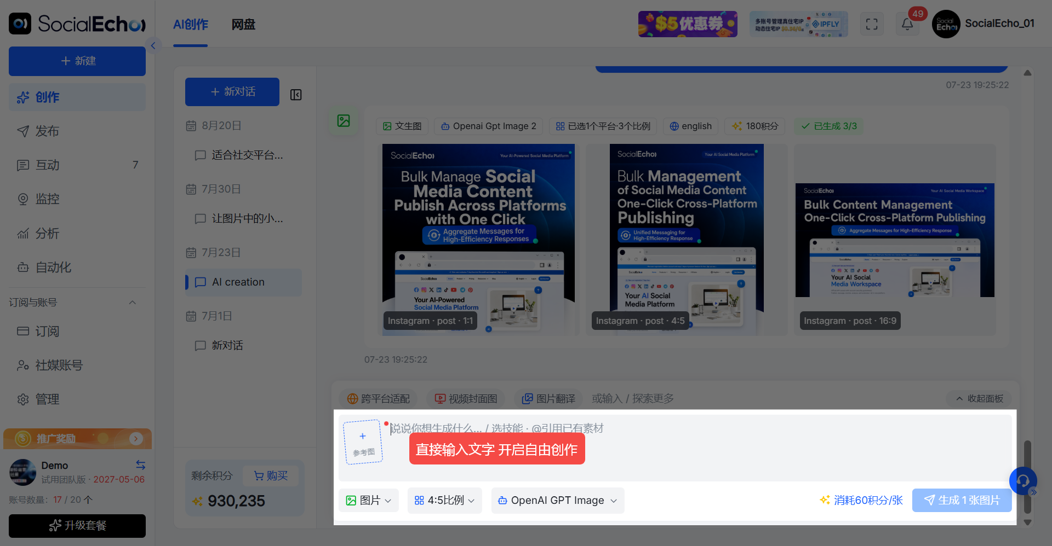Open the 新对话 conversation under 7月1日
Image resolution: width=1052 pixels, height=546 pixels.
(x=243, y=346)
